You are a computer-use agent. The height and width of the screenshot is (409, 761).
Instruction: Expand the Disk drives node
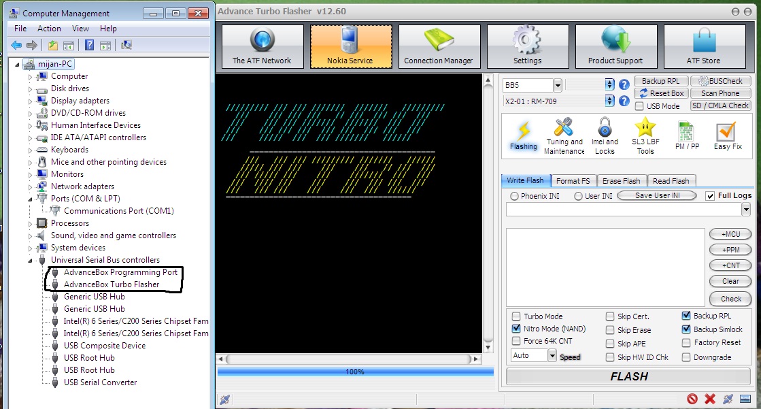tap(30, 89)
